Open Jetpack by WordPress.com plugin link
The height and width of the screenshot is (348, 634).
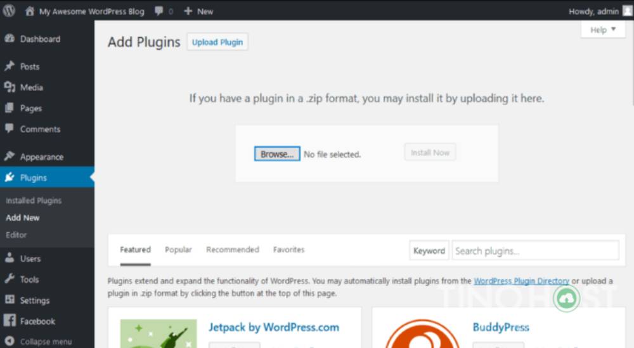click(274, 327)
